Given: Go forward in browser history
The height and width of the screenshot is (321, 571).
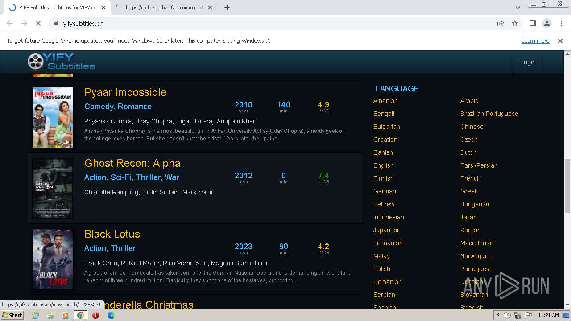Looking at the screenshot, I should tap(24, 23).
